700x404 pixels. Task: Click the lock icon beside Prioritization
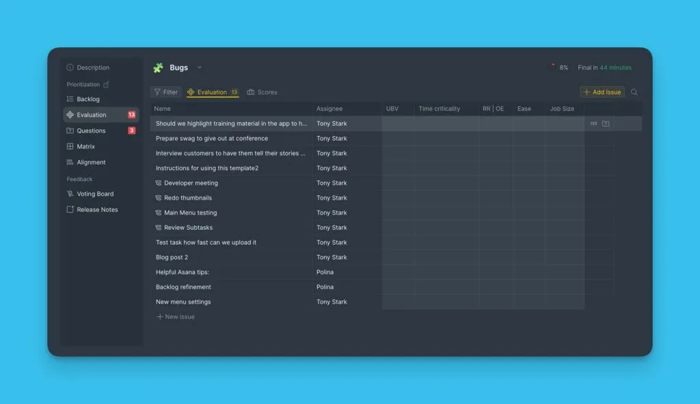106,85
